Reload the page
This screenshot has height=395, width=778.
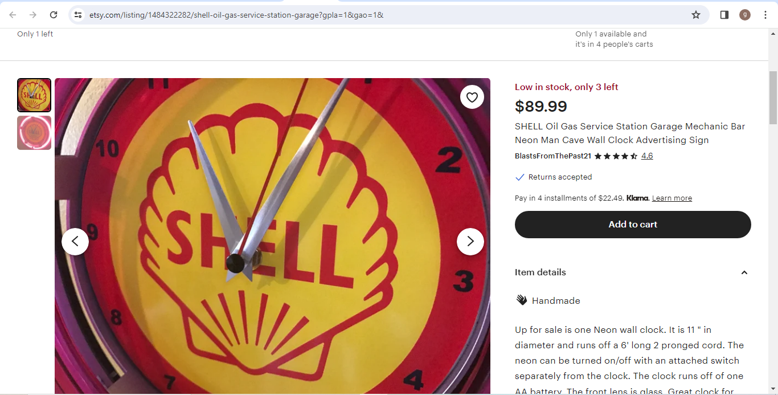click(x=54, y=15)
